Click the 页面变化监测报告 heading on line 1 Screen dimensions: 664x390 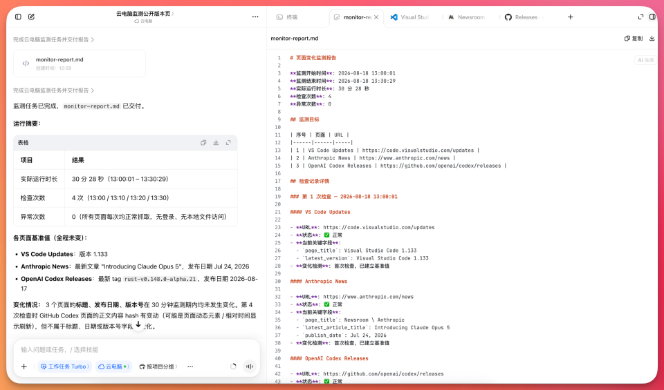pyautogui.click(x=313, y=58)
